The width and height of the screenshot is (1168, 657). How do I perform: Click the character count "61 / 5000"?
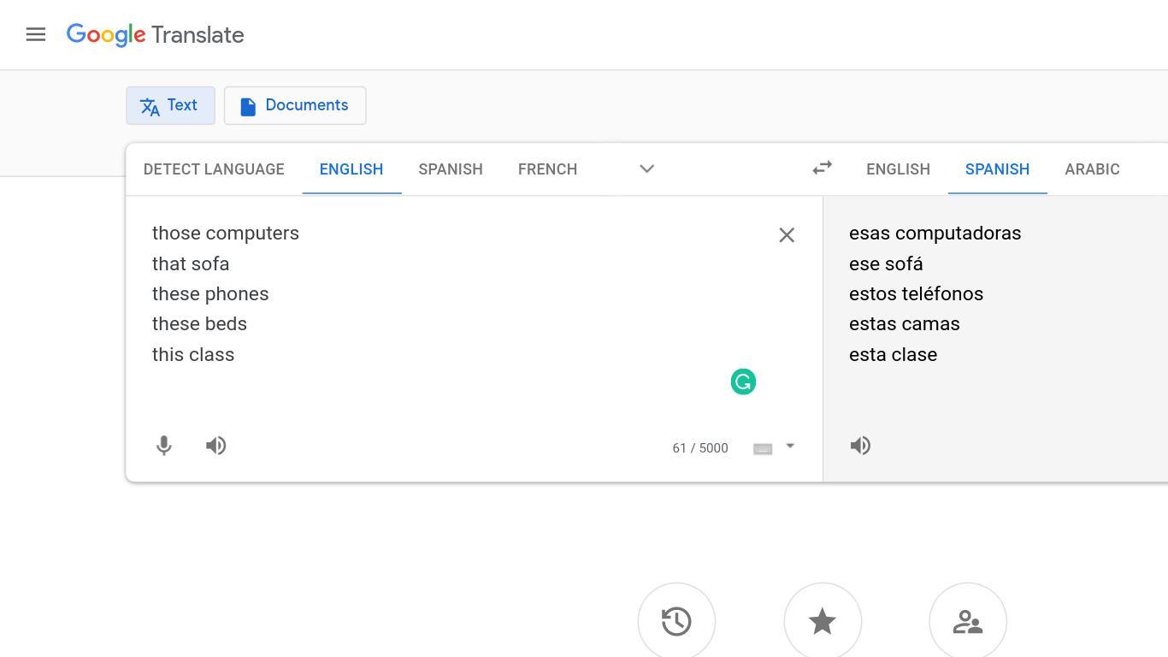[700, 448]
